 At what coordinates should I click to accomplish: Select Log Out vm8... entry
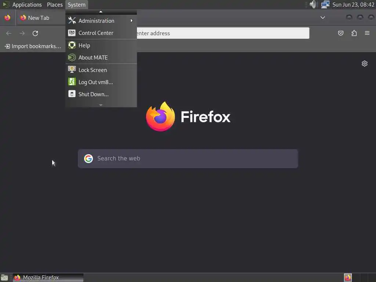pos(101,82)
